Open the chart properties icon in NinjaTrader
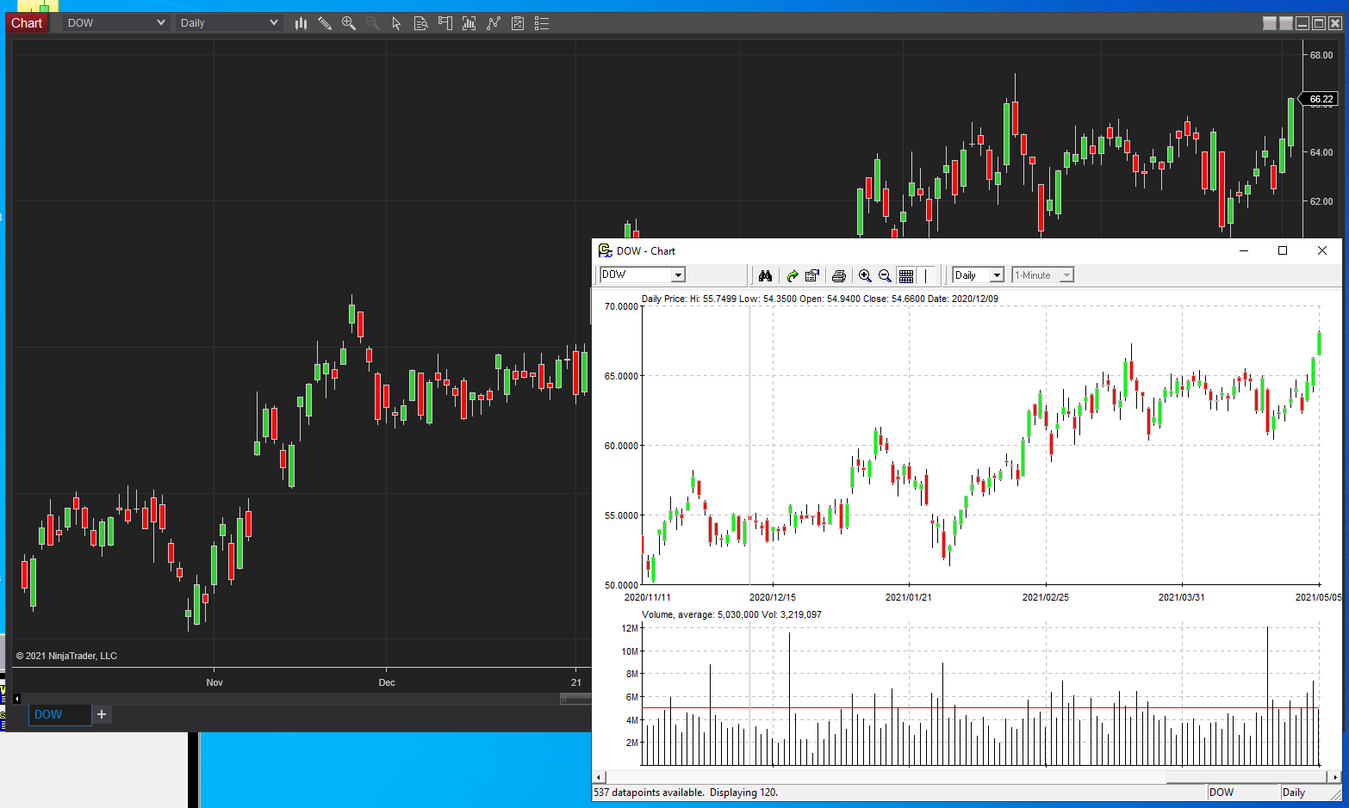1349x808 pixels. pos(518,23)
